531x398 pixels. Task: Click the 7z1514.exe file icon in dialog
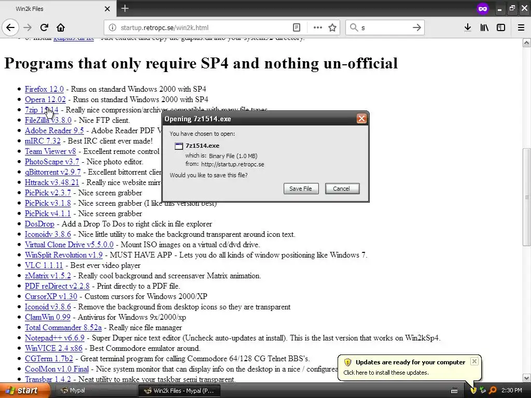click(x=179, y=146)
